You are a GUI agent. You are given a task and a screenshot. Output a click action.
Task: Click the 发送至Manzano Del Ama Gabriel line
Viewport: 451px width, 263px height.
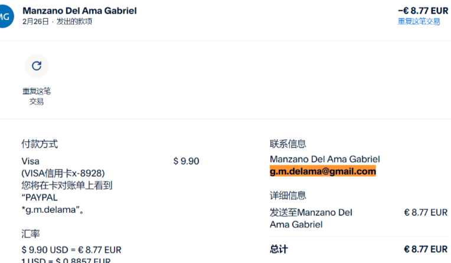311,218
